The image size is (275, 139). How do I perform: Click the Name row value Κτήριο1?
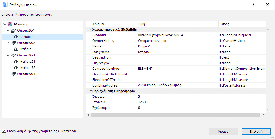[144, 46]
